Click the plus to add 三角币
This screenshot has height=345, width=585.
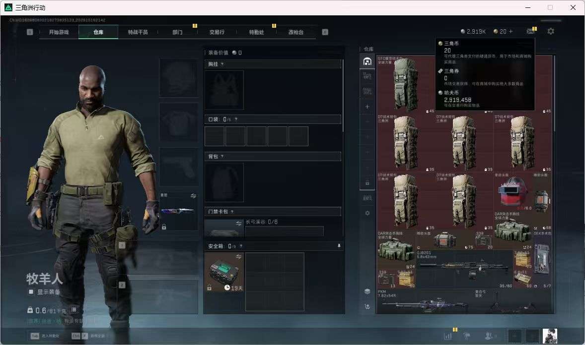pos(511,32)
